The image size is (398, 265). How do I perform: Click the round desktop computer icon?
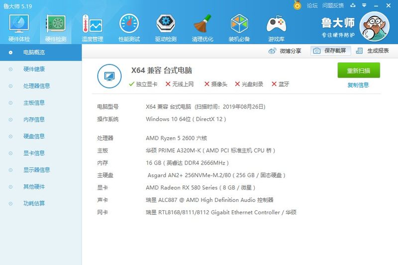coord(109,76)
